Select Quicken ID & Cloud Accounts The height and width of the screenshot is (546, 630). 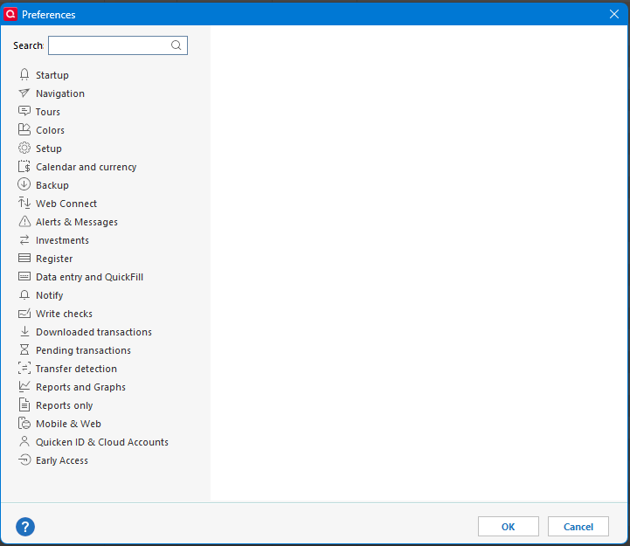tap(101, 442)
